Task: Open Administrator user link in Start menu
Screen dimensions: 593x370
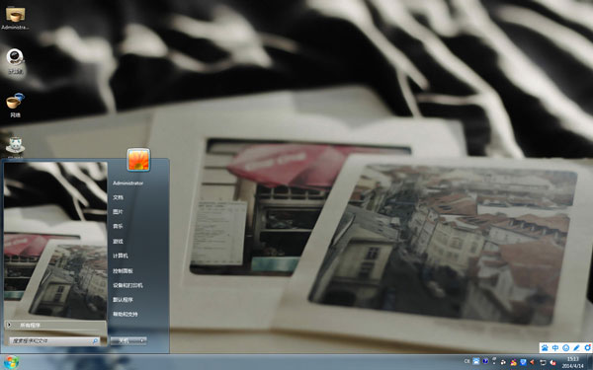Action: point(127,184)
